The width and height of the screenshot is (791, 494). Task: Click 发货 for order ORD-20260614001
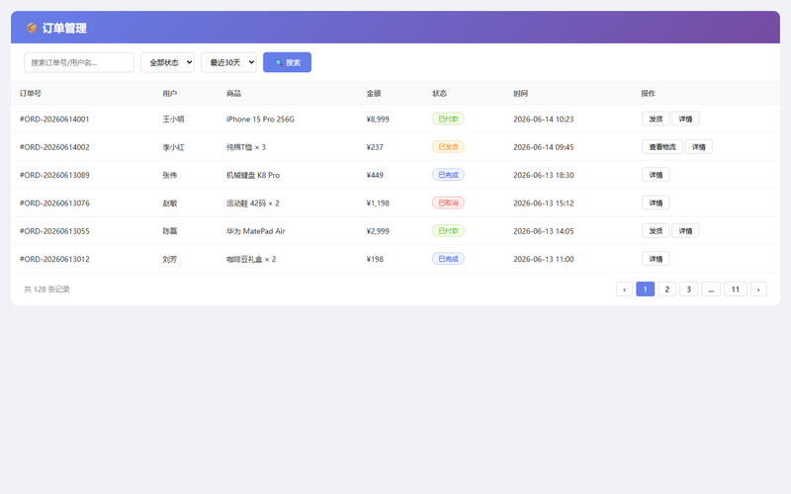(x=656, y=119)
